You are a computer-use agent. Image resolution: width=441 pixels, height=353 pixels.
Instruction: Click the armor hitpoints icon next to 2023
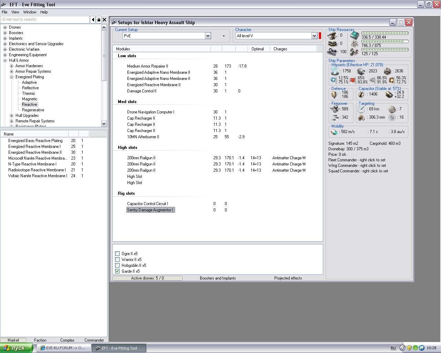(x=361, y=71)
